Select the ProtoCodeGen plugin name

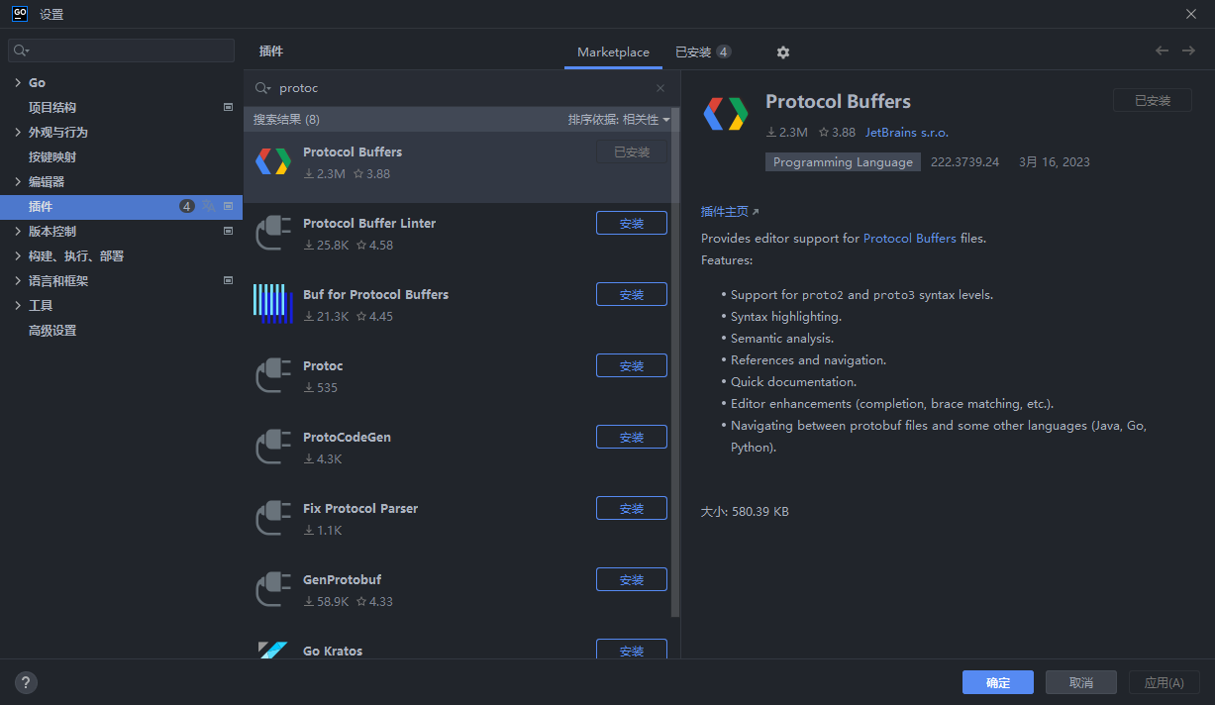tap(347, 437)
